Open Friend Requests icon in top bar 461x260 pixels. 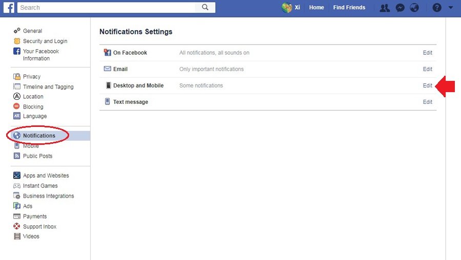click(385, 8)
